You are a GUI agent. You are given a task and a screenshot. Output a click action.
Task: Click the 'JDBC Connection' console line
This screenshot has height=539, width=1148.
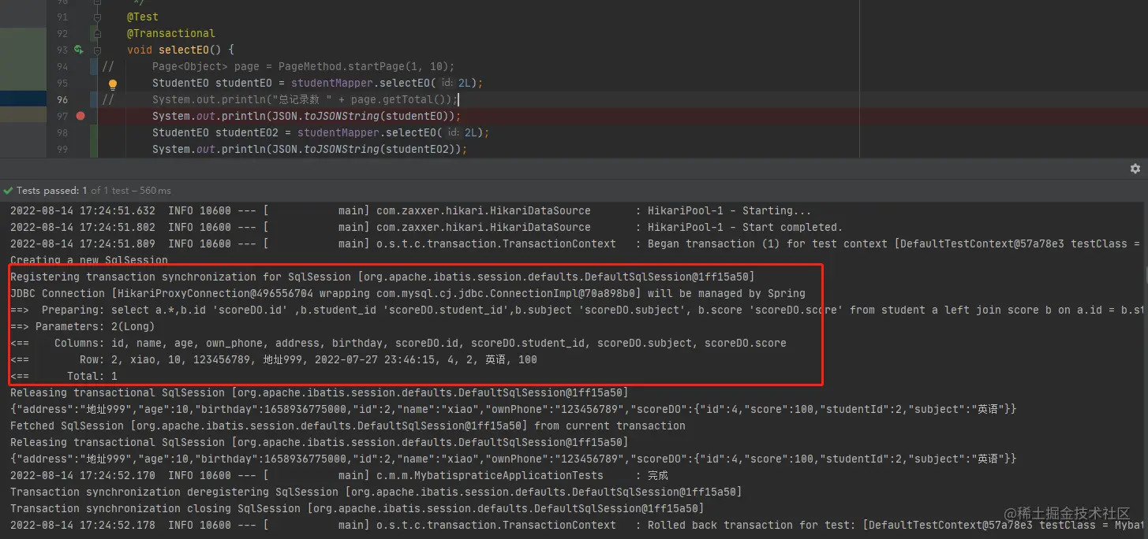(408, 293)
